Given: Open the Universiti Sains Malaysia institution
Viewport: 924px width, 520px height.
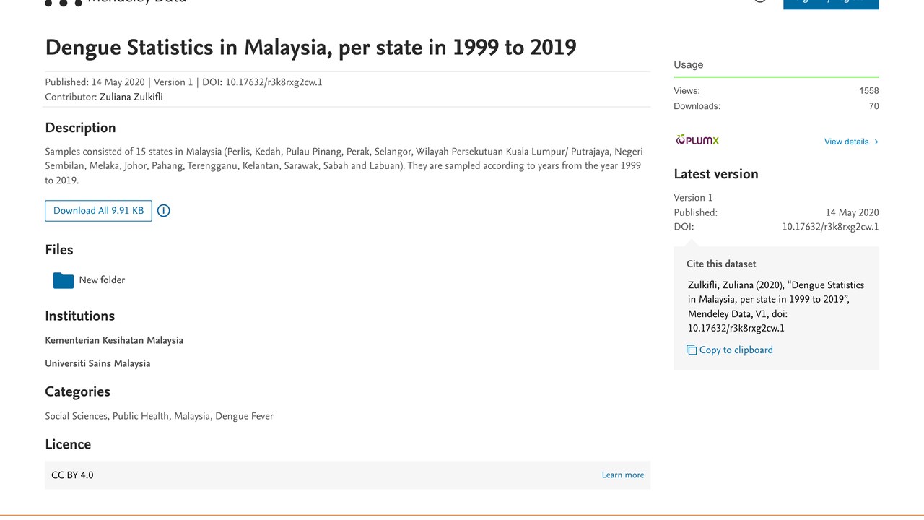Looking at the screenshot, I should (97, 363).
